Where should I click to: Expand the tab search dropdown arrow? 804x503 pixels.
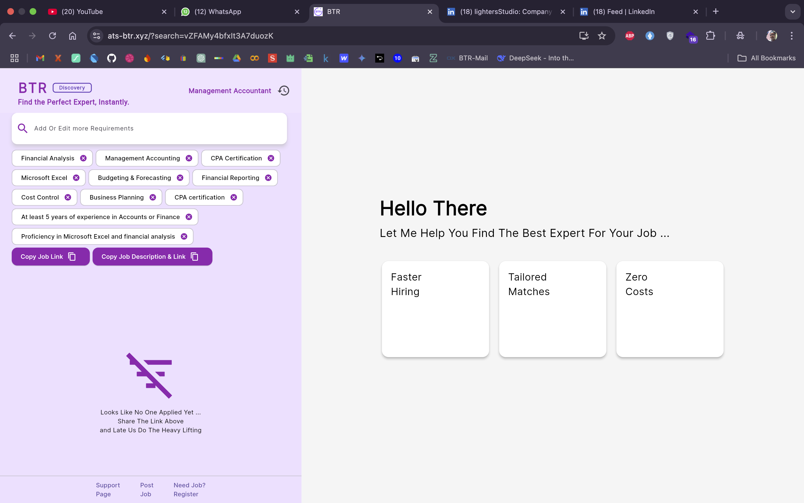pyautogui.click(x=792, y=12)
